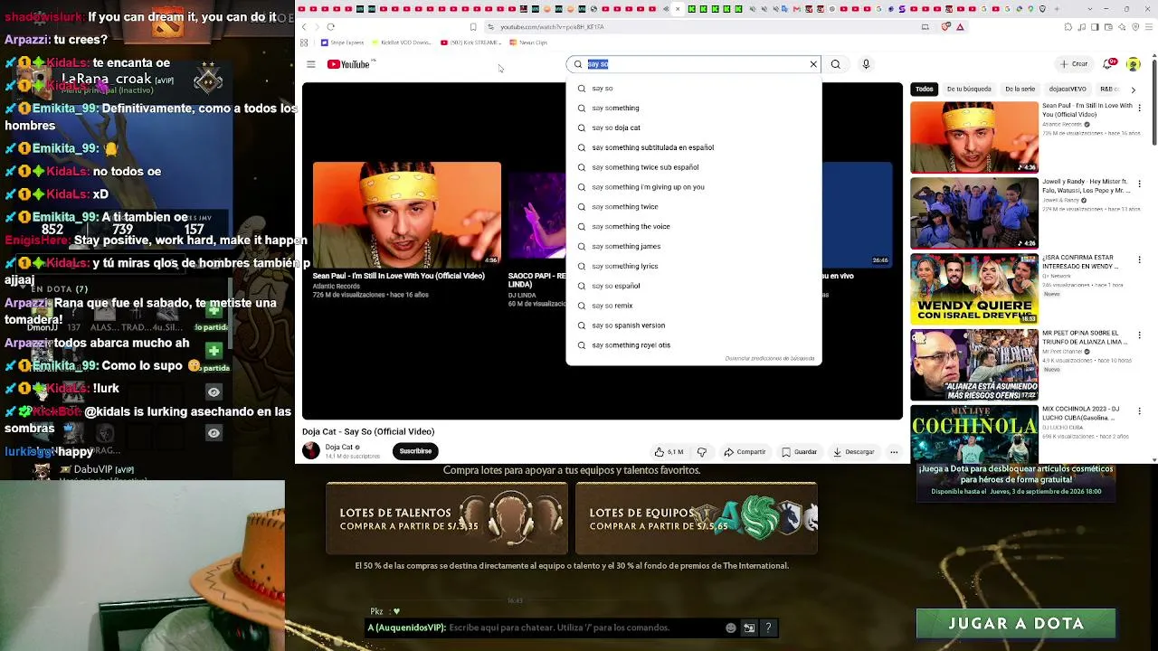Image resolution: width=1158 pixels, height=651 pixels.
Task: Save video with Guardar button
Action: 800,452
